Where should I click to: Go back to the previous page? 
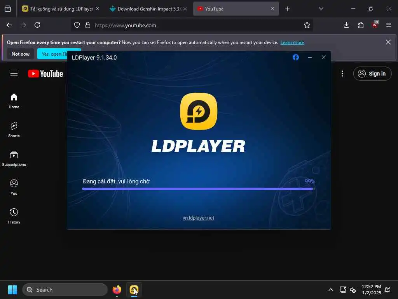coord(9,25)
